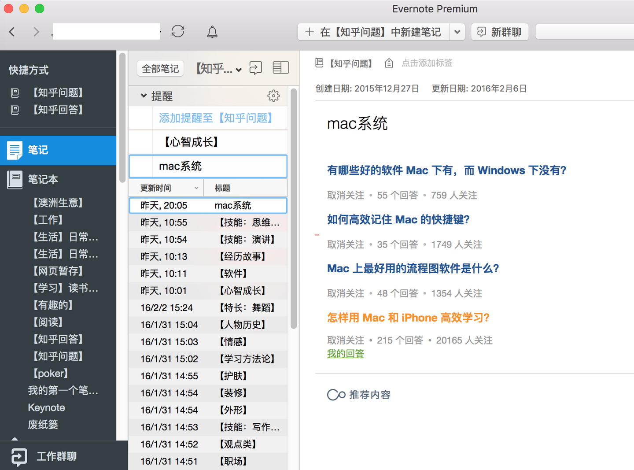This screenshot has height=470, width=634.
Task: Select note 【护肤】
Action: pyautogui.click(x=208, y=376)
